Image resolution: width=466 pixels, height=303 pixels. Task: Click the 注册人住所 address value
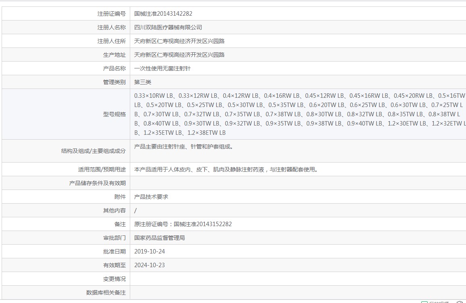(x=179, y=41)
